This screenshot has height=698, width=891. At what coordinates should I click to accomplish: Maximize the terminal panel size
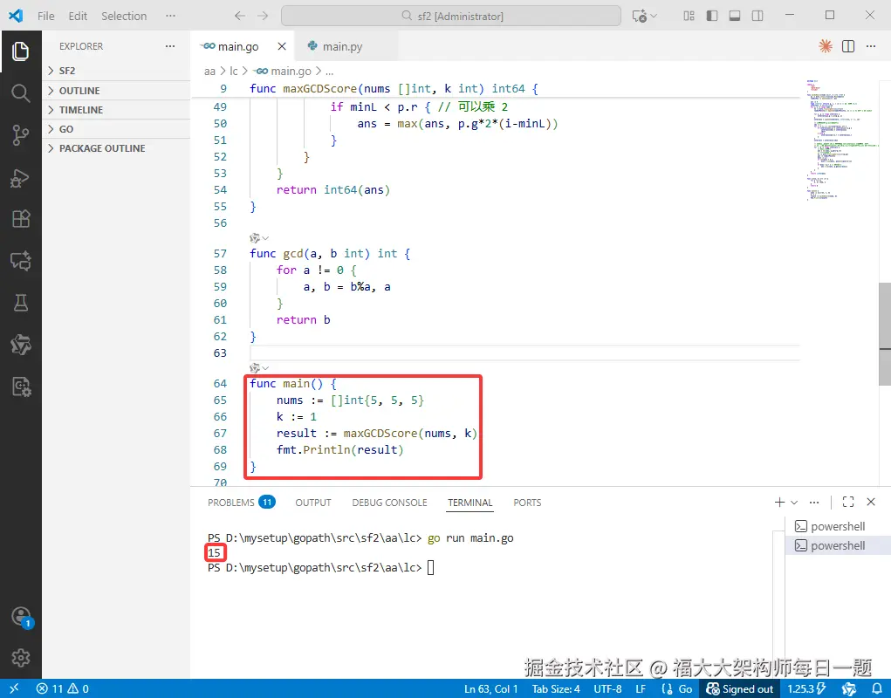[x=848, y=502]
